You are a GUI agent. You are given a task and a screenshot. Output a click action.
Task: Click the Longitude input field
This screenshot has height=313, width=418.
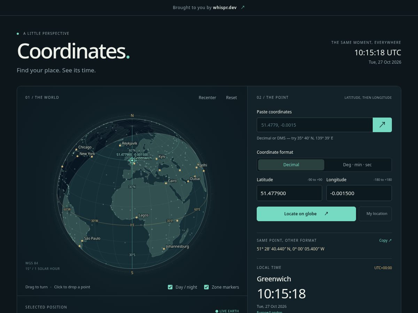click(359, 193)
